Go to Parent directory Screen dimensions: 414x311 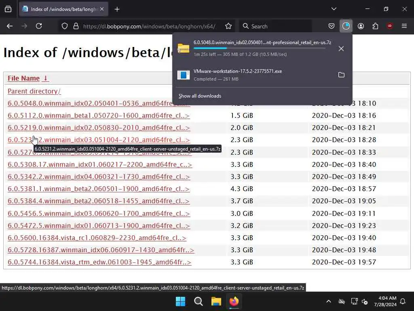tap(34, 91)
